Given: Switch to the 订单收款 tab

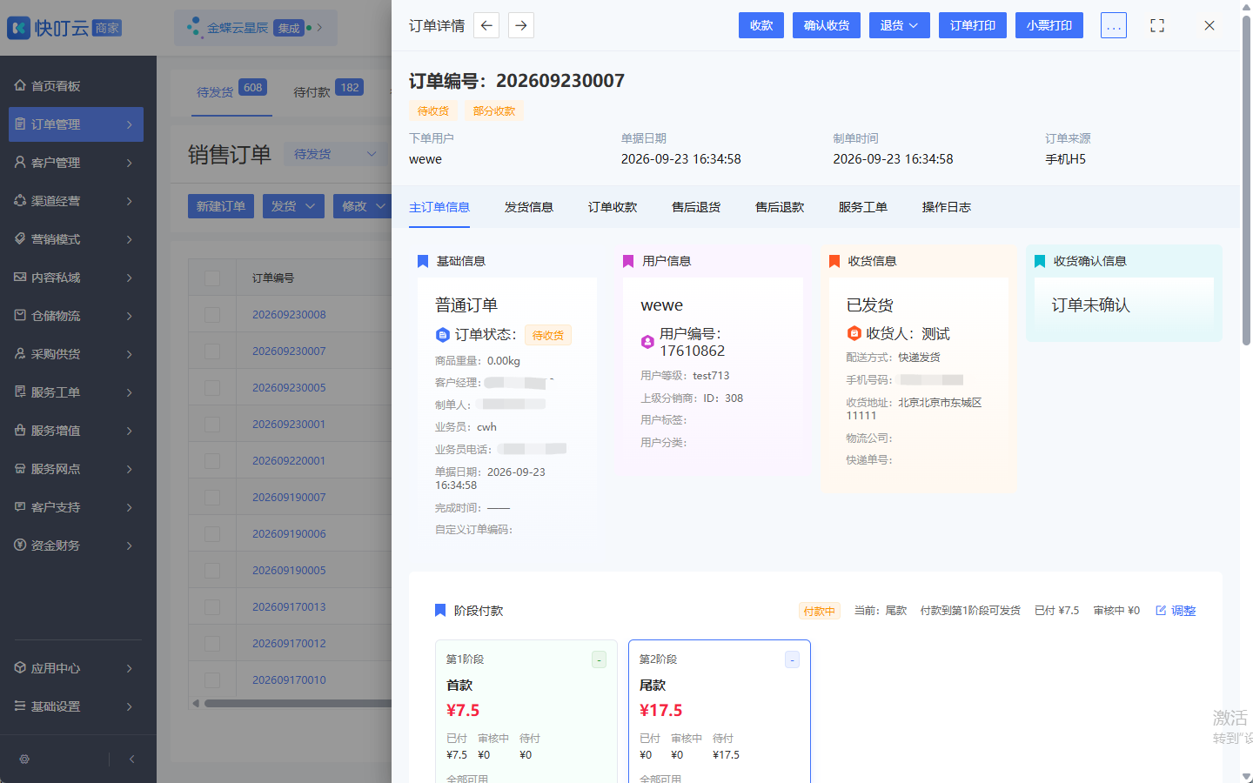Looking at the screenshot, I should pyautogui.click(x=613, y=207).
